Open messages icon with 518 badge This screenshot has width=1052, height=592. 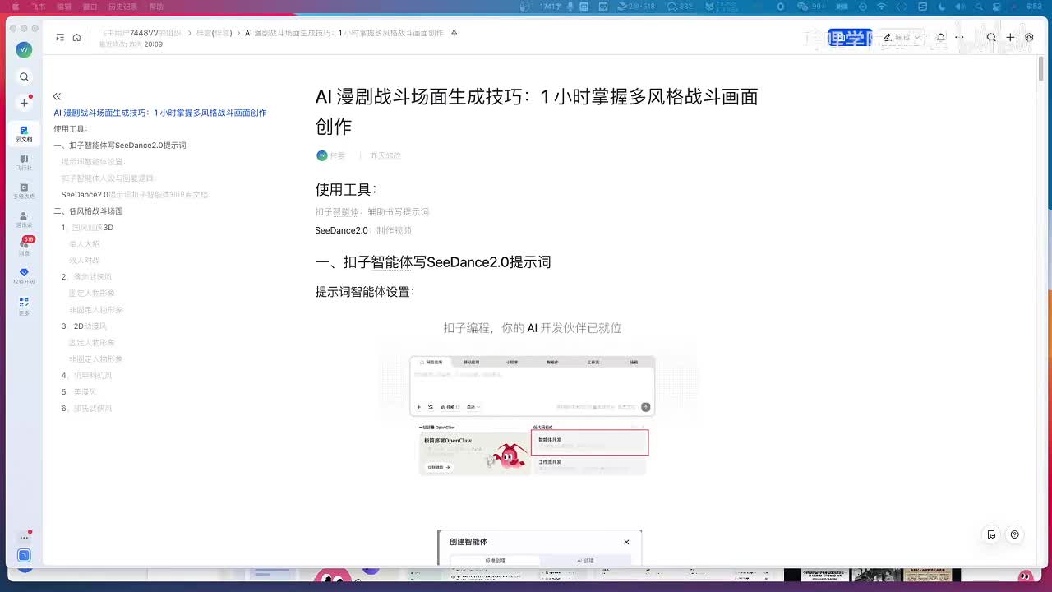coord(24,247)
